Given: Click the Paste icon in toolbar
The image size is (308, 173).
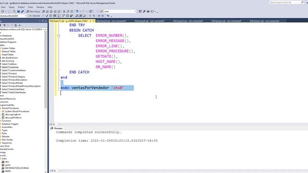Looking at the screenshot, I should (72, 12).
